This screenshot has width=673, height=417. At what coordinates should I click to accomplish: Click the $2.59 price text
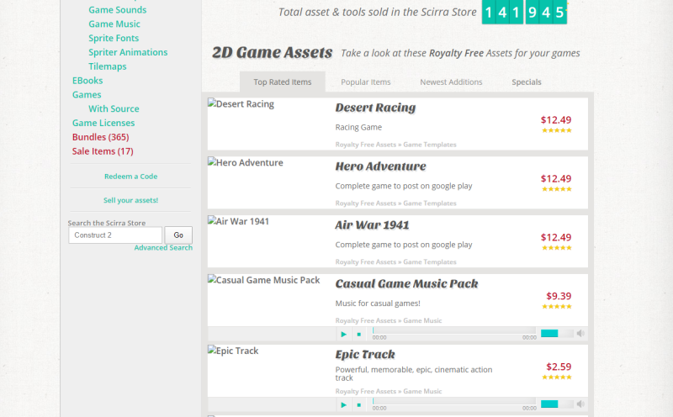tap(559, 367)
